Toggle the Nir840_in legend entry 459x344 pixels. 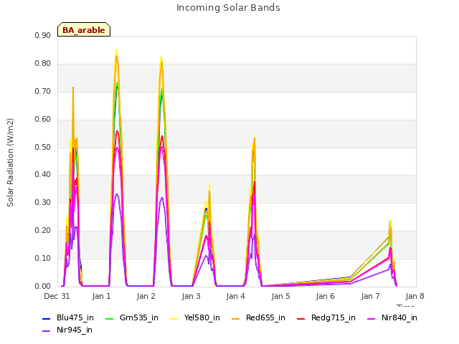tap(392, 317)
